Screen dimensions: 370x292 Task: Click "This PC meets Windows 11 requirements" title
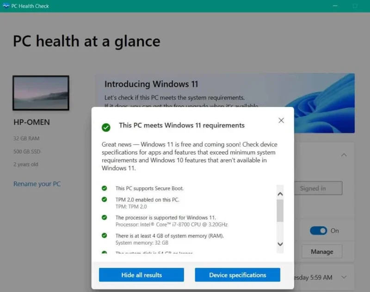[182, 125]
